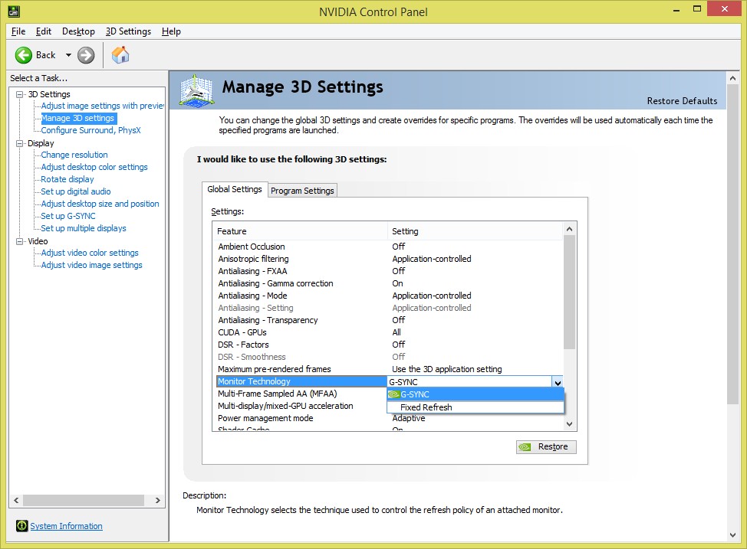Select the Ambient Occlusion feature row

click(388, 247)
